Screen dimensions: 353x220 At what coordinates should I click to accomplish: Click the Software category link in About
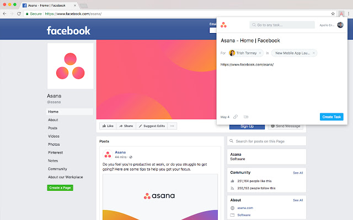[244, 215]
